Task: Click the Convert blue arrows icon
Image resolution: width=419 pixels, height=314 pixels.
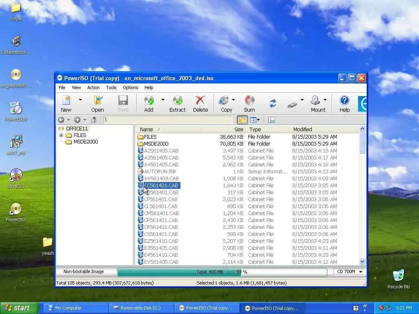Action: [x=273, y=103]
